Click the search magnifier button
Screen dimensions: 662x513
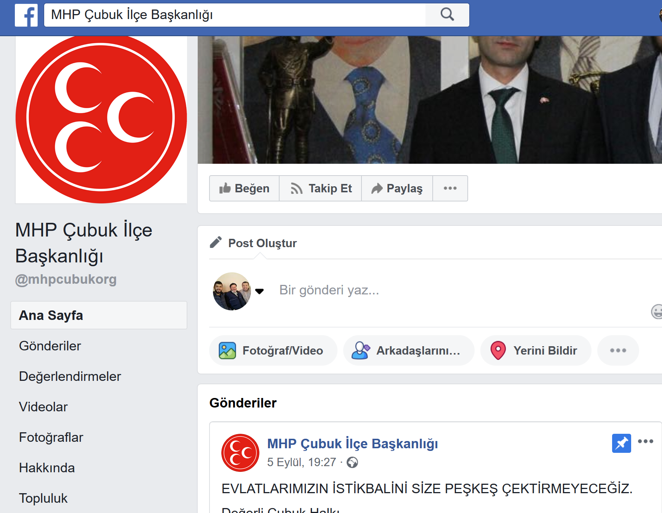tap(447, 15)
